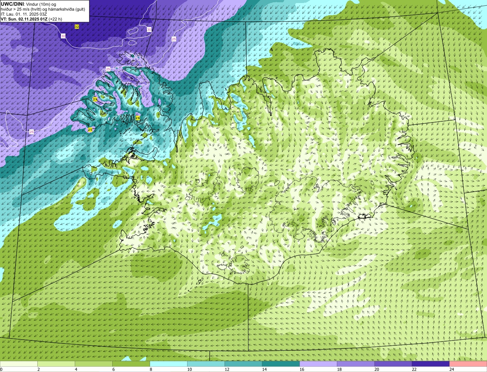This screenshot has width=487, height=372.
Task: Click the 10–12 m/s turquoise swatch
Action: [x=206, y=364]
